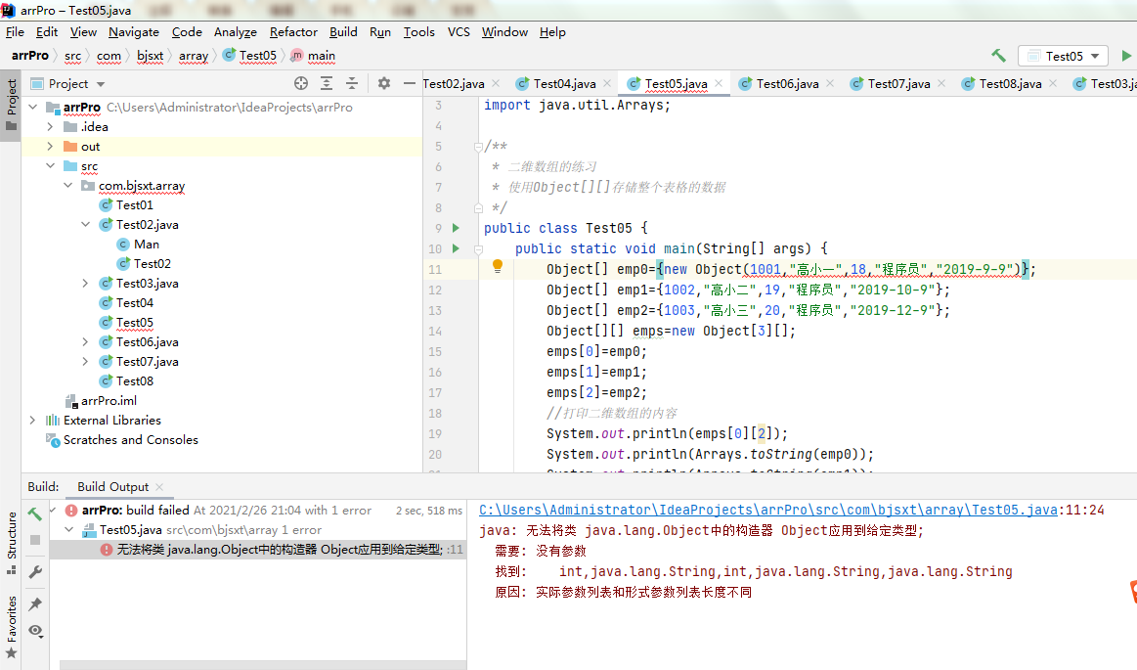
Task: Collapse the com.bjsxt.array package
Action: [68, 185]
